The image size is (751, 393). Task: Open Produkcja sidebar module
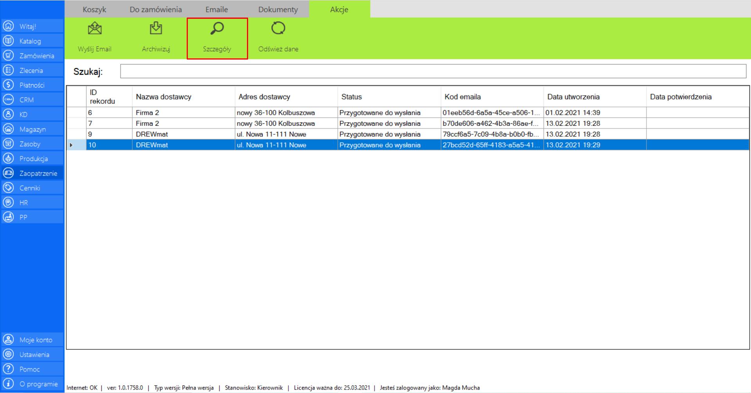point(34,159)
